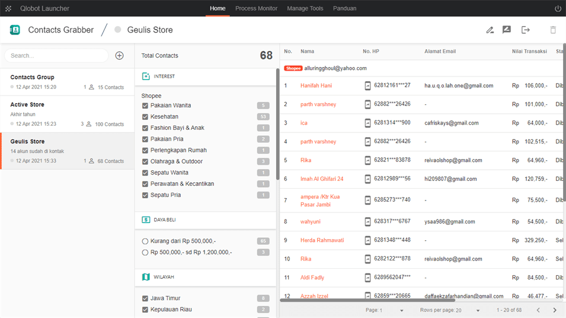
Task: Click the No. HP column header
Action: [x=371, y=51]
